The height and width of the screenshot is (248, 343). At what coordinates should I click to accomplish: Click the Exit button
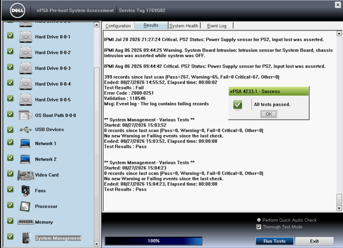click(x=314, y=241)
